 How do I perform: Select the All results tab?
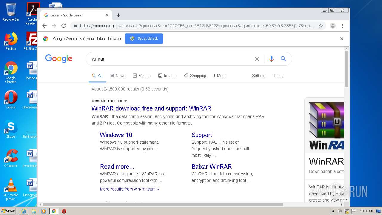point(97,76)
